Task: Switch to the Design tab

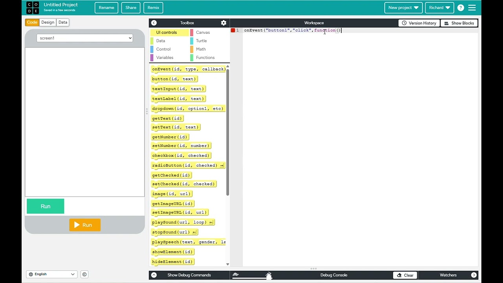Action: coord(48,22)
